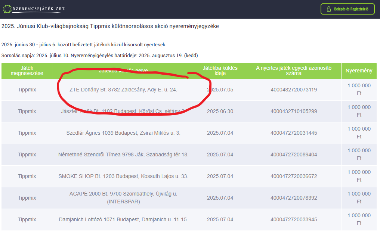This screenshot has width=380, height=231.
Task: Click winning ID 4000472720089404
Action: pyautogui.click(x=294, y=154)
